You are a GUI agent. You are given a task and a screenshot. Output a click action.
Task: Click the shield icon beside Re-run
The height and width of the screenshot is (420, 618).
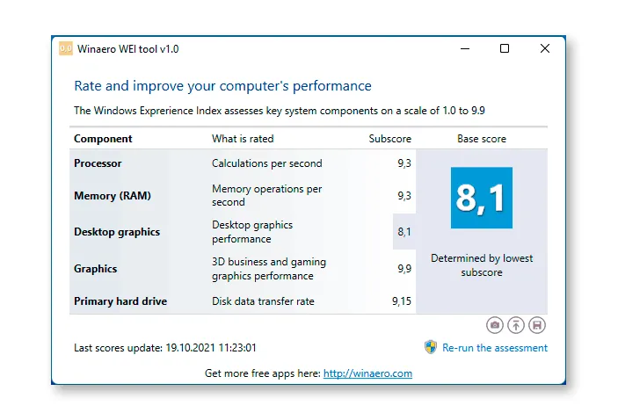pyautogui.click(x=431, y=347)
